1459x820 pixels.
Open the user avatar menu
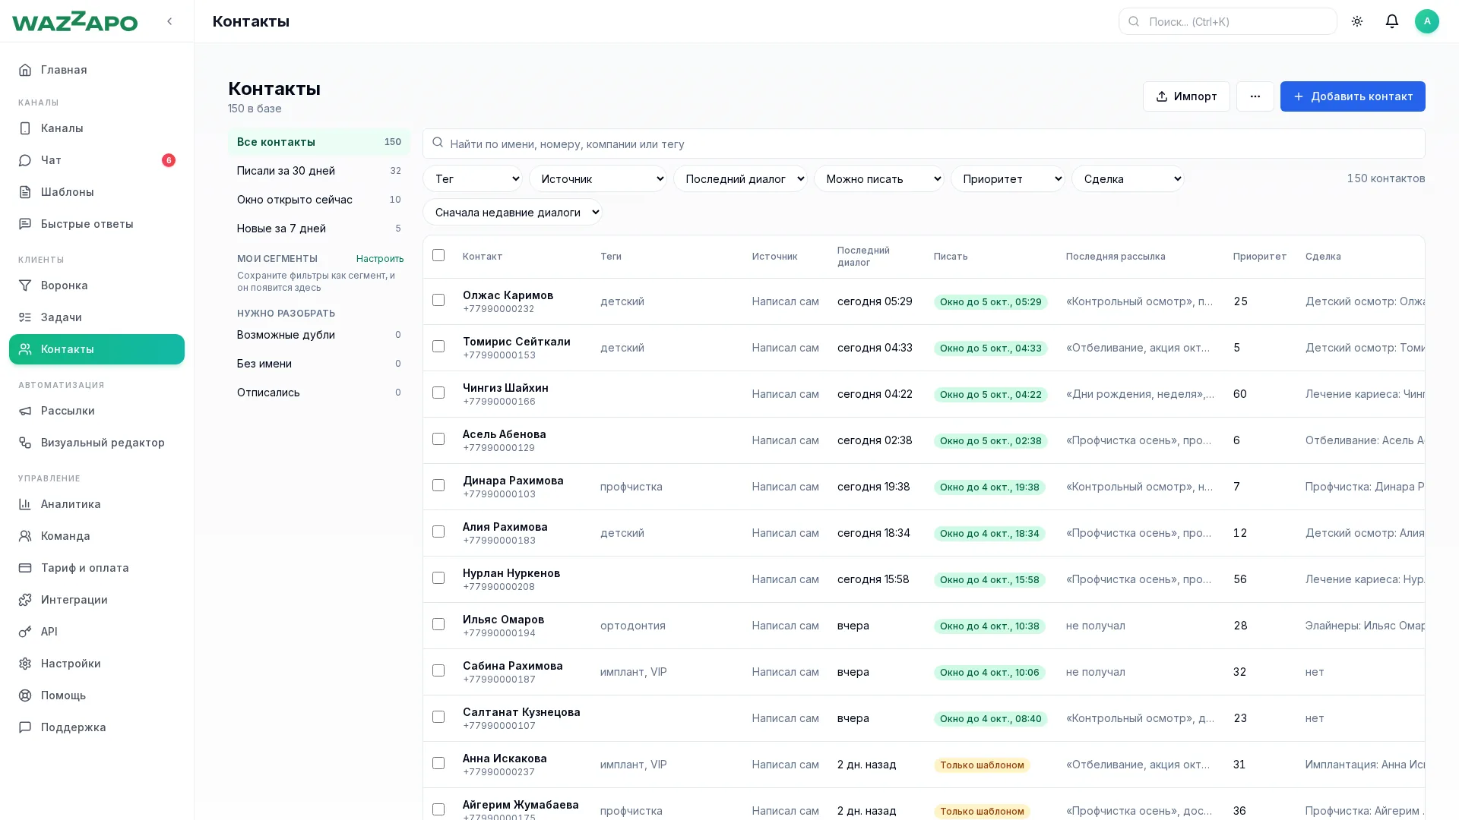point(1427,21)
